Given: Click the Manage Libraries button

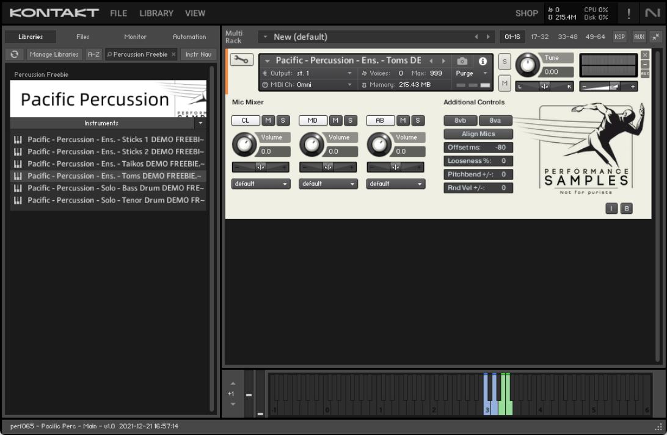Looking at the screenshot, I should coord(54,54).
